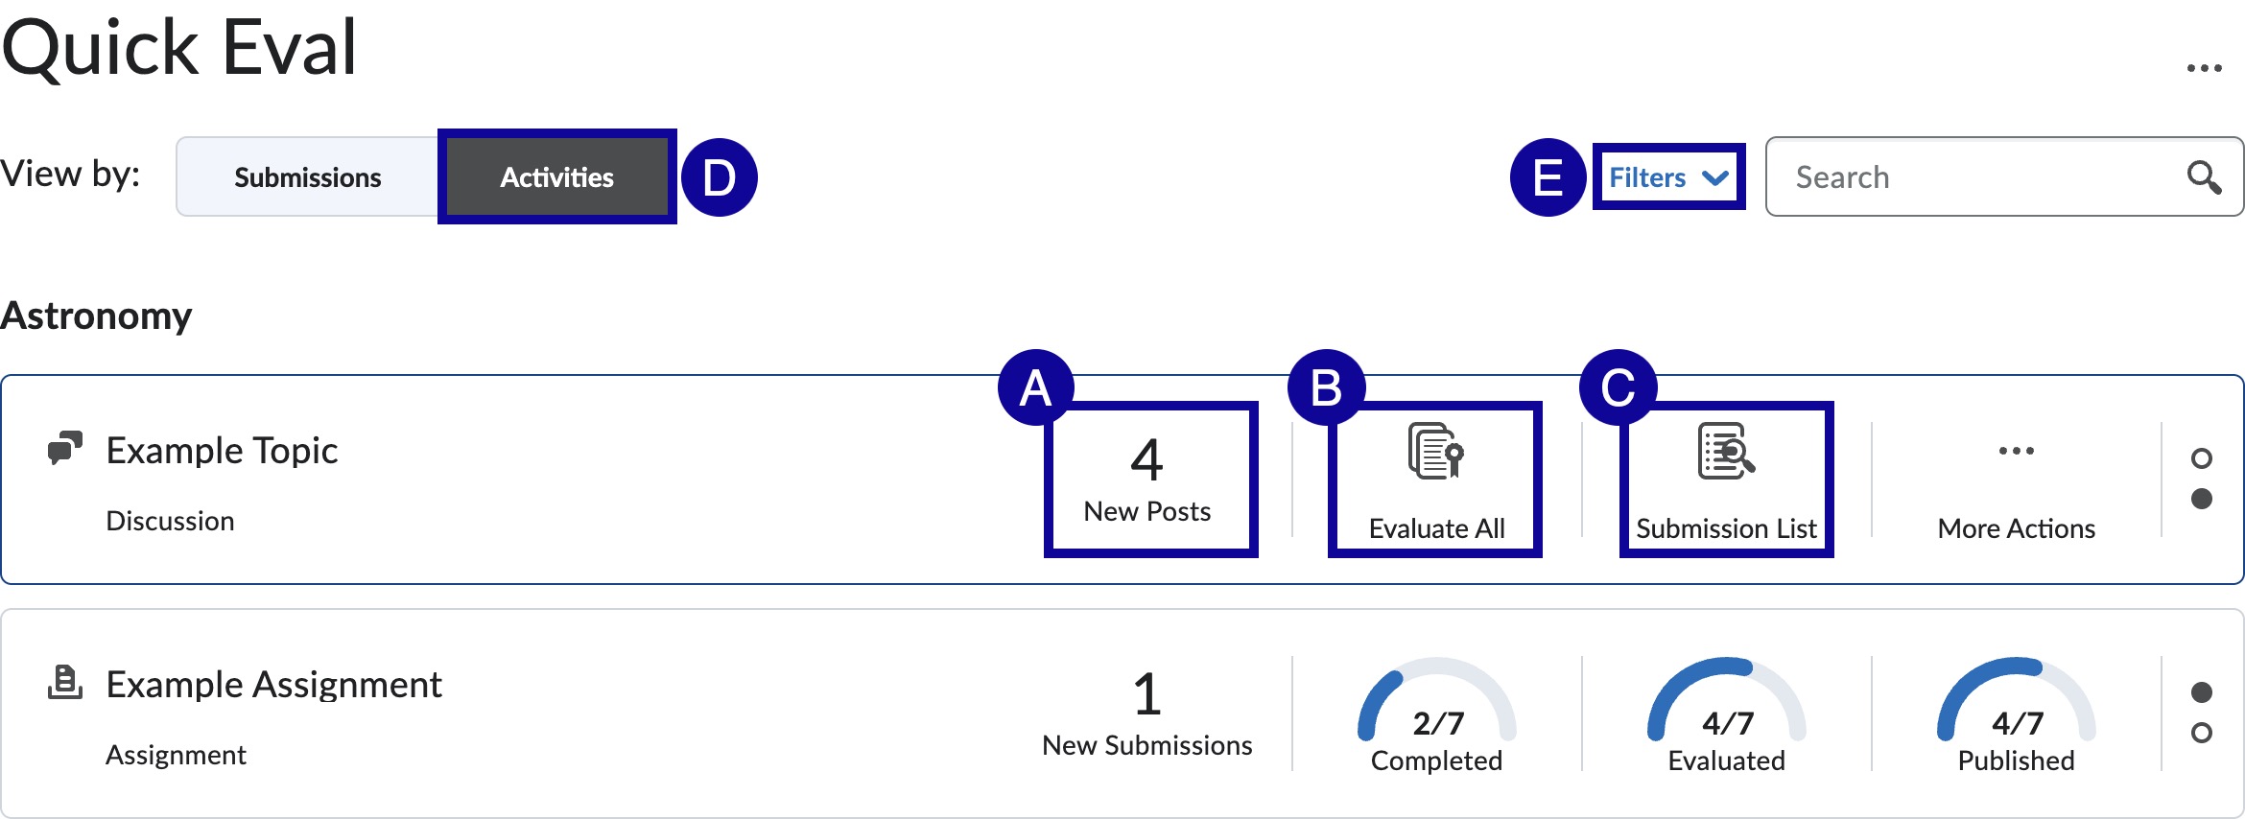
Task: Click the 4 New Posts indicator
Action: tap(1149, 477)
